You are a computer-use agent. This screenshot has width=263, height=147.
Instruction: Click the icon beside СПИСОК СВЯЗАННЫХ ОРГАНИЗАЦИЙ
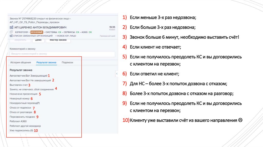click(11, 36)
